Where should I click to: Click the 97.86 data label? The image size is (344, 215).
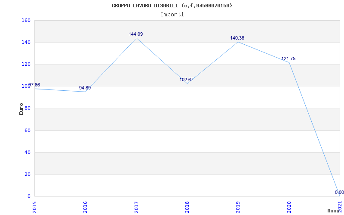pos(34,85)
